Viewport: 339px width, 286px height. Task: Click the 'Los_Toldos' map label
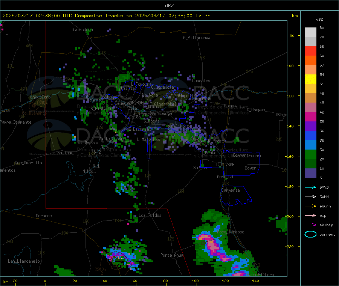[150, 215]
